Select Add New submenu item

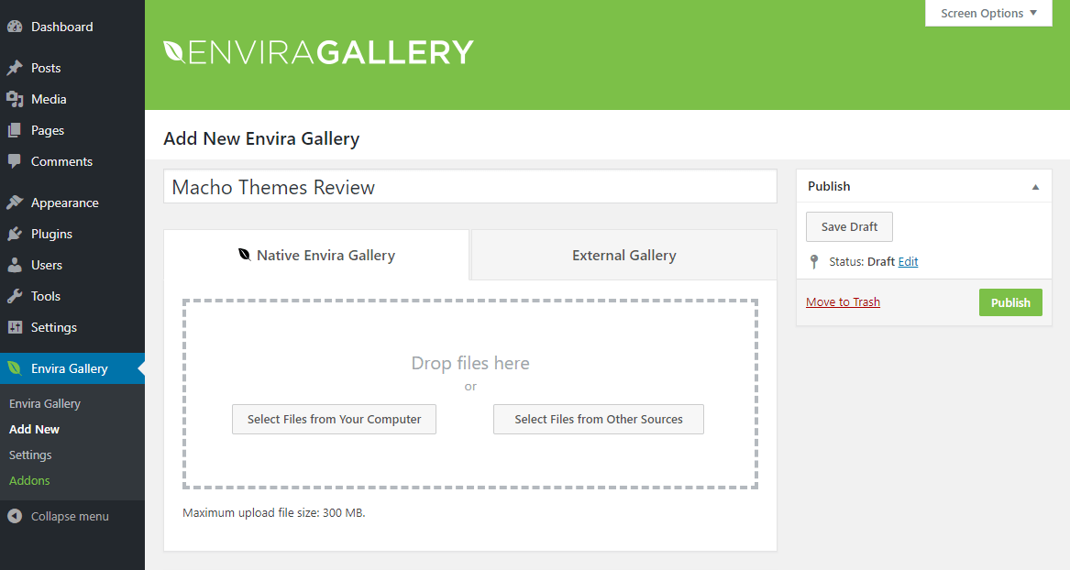tap(34, 429)
